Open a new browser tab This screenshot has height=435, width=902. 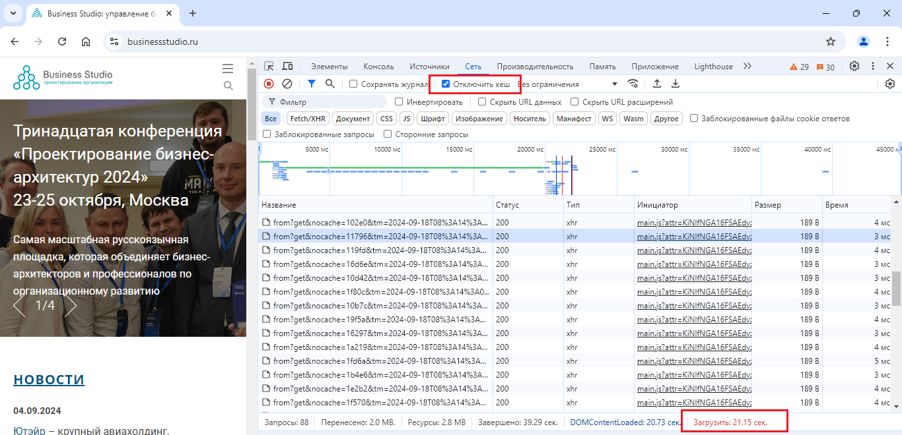(x=193, y=13)
